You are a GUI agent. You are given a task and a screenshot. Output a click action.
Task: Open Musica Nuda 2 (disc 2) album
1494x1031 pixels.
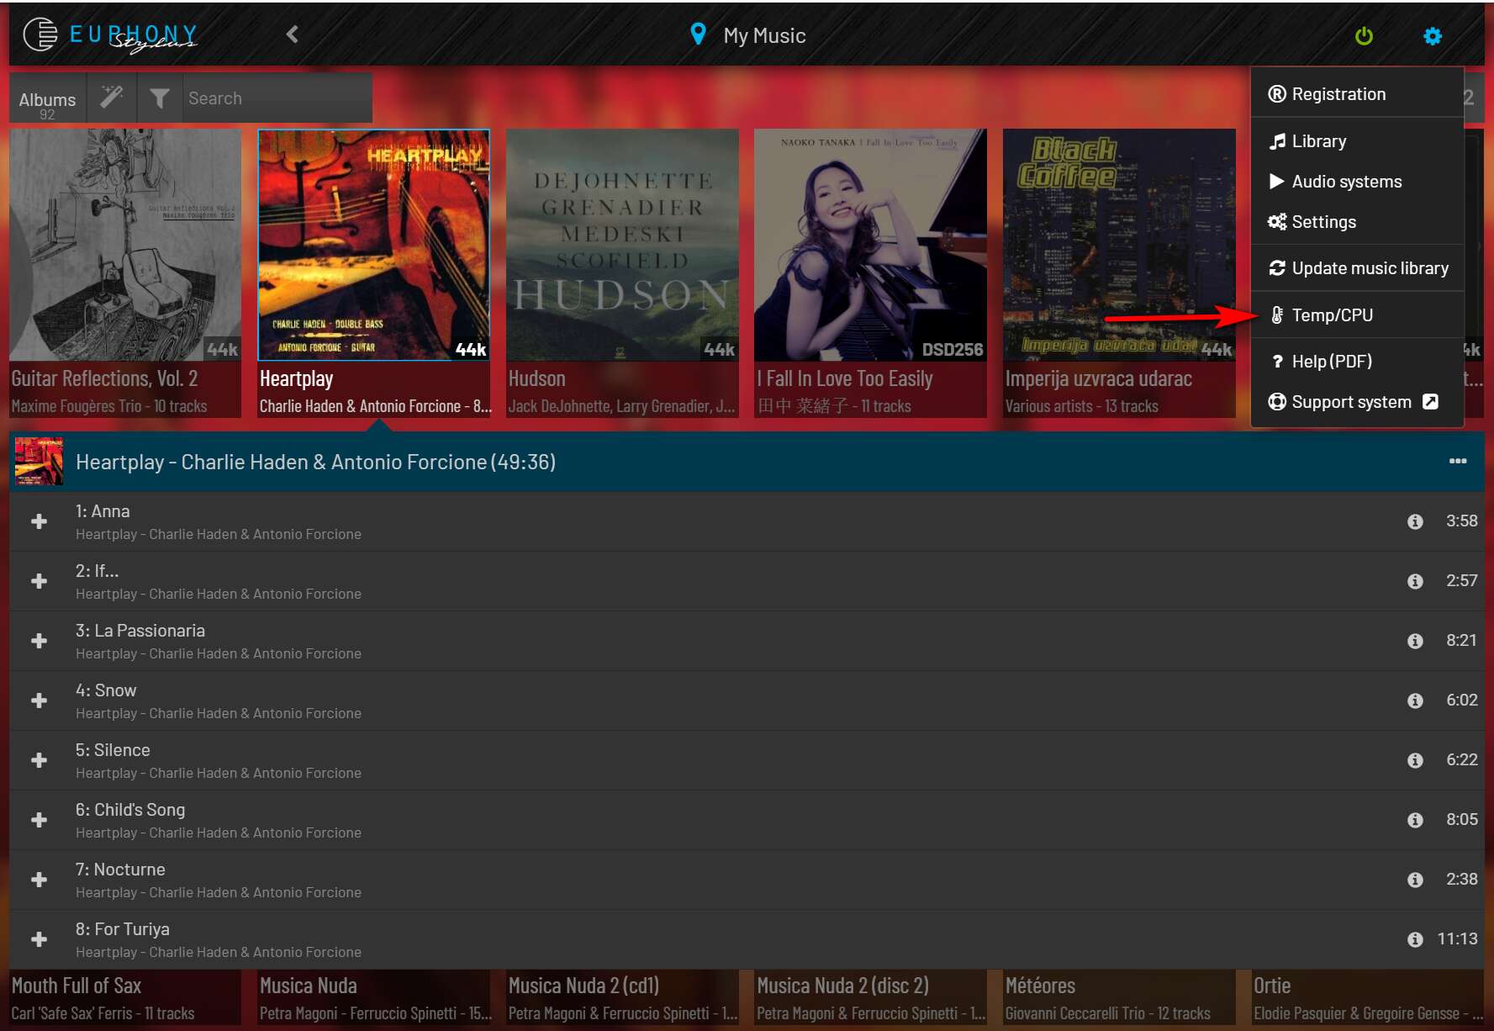[x=870, y=998]
